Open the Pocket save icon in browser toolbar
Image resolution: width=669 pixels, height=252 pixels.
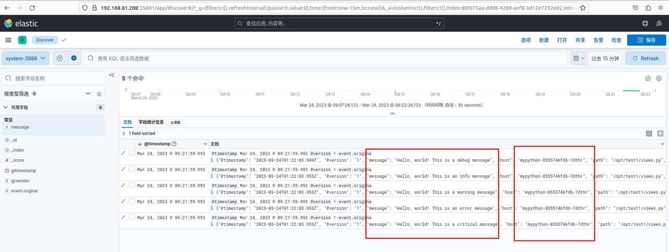click(635, 8)
